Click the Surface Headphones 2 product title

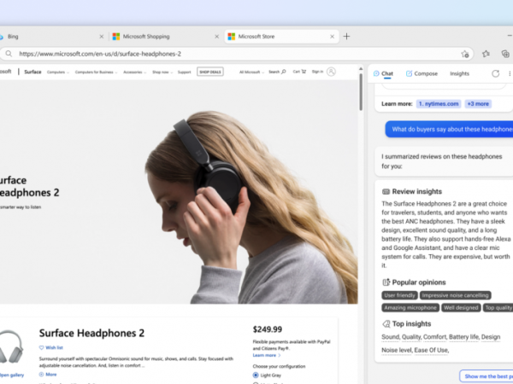(x=91, y=333)
